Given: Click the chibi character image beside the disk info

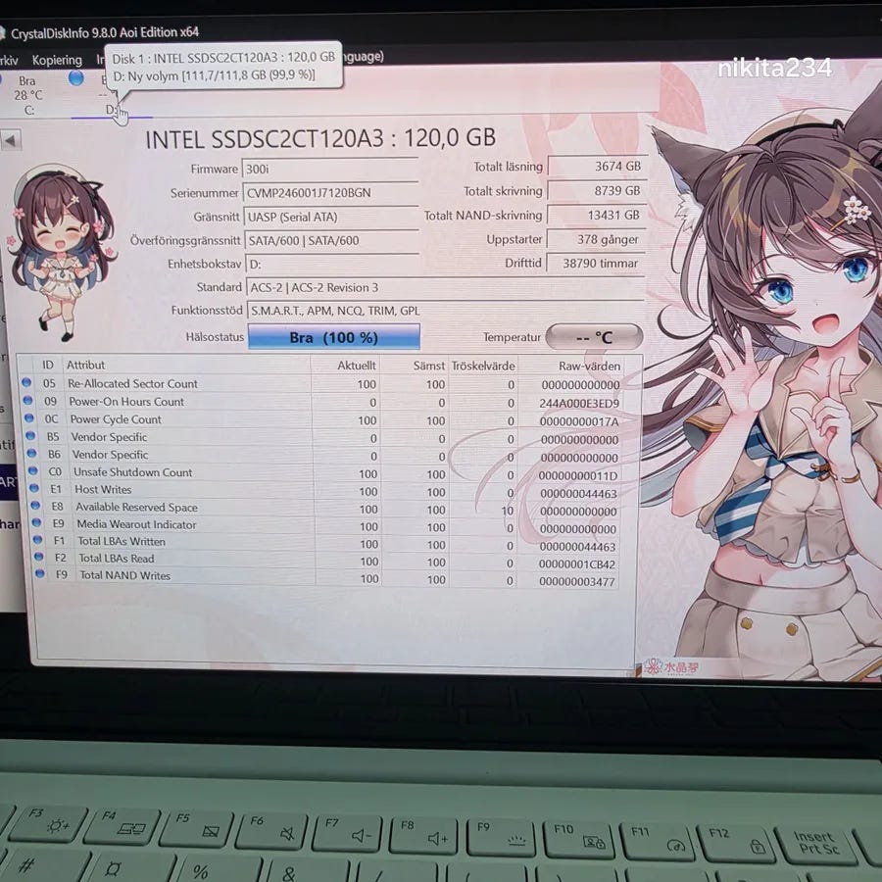Looking at the screenshot, I should coord(61,253).
